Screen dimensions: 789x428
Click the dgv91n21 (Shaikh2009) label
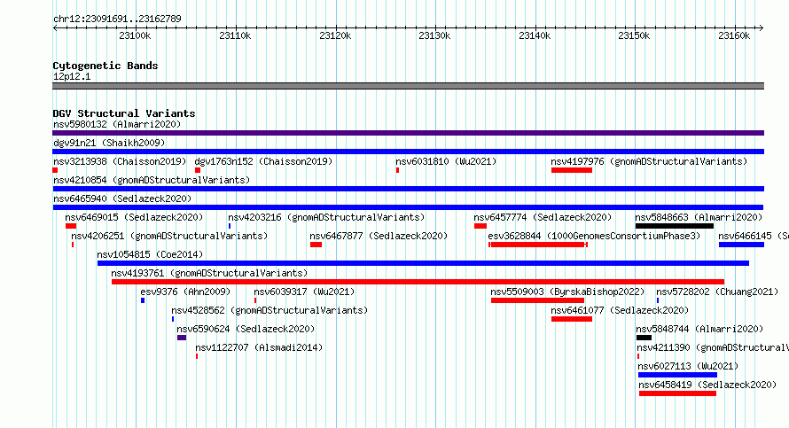click(x=109, y=143)
